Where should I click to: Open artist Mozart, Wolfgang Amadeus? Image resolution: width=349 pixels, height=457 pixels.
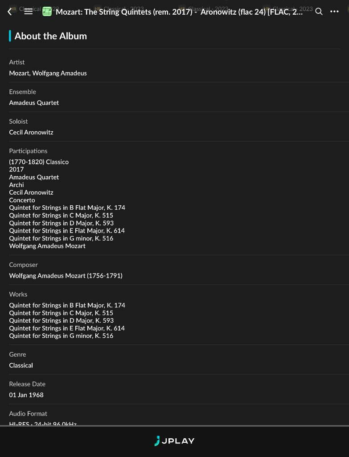pos(48,73)
